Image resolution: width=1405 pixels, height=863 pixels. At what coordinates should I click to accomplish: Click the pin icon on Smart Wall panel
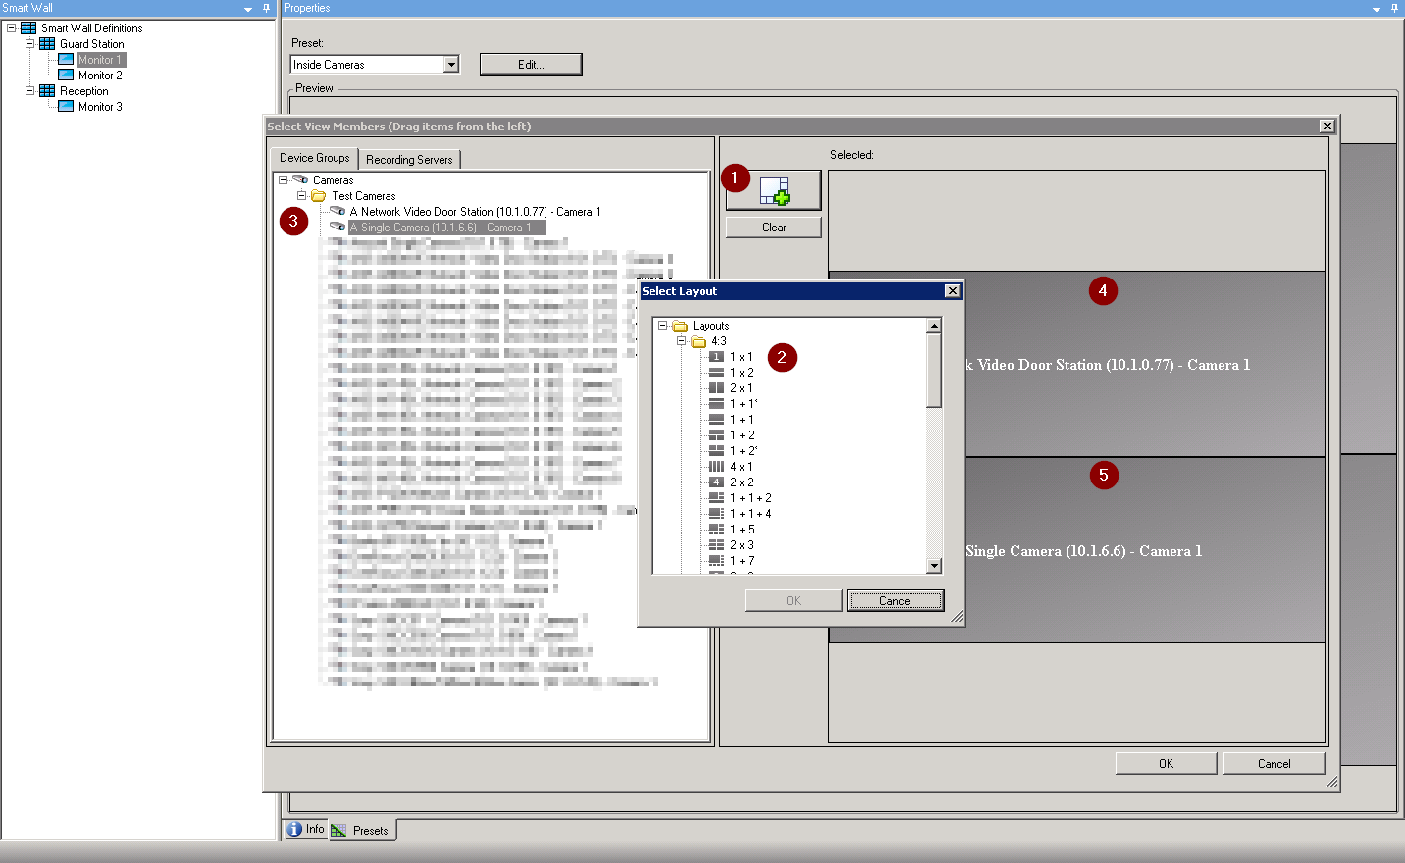click(265, 8)
